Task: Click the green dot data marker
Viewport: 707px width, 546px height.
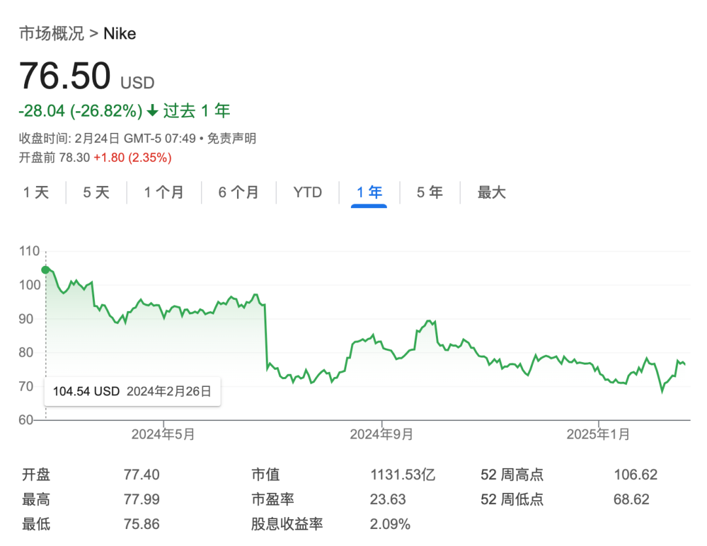Action: coord(45,269)
